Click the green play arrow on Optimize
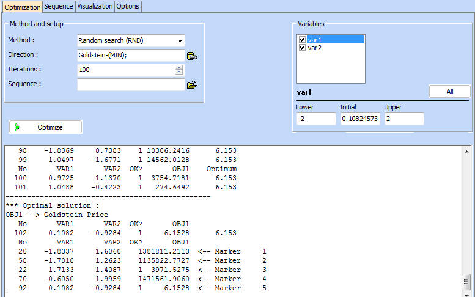 coord(18,127)
